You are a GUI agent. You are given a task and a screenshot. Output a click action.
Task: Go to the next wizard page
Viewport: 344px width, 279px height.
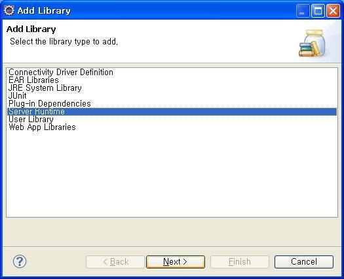pos(176,262)
